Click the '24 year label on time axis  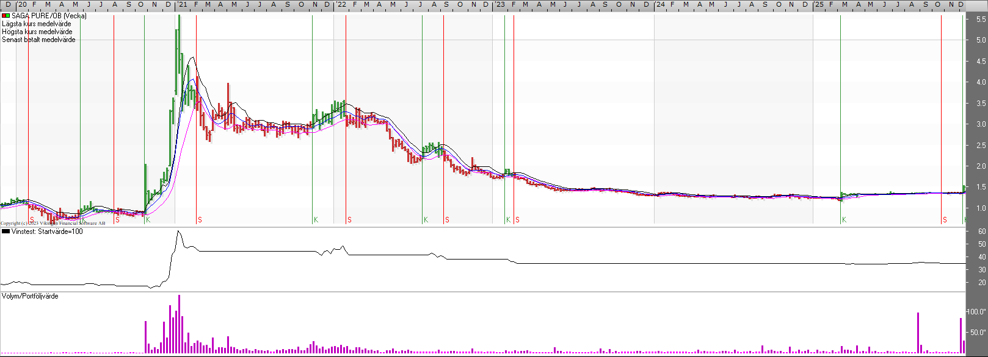(x=660, y=5)
